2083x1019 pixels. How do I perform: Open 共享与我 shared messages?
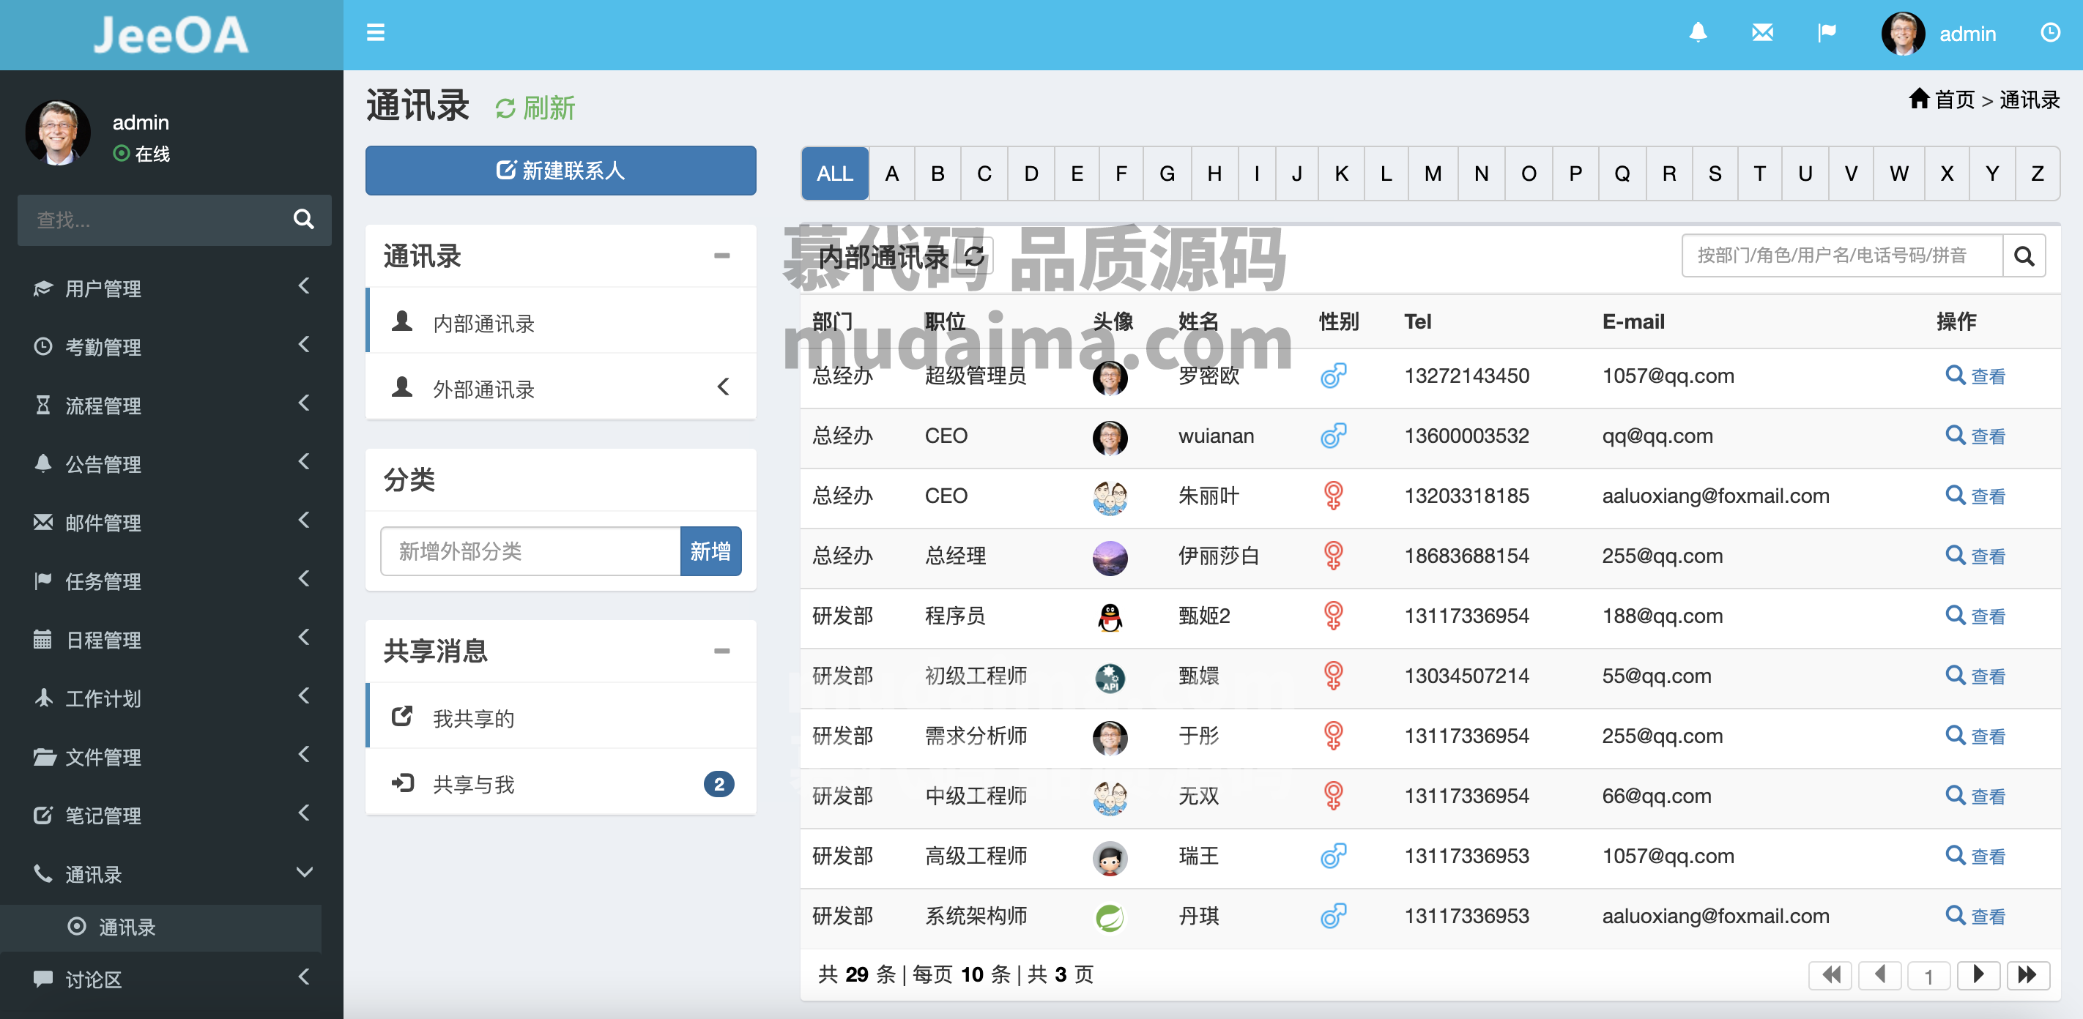(560, 783)
